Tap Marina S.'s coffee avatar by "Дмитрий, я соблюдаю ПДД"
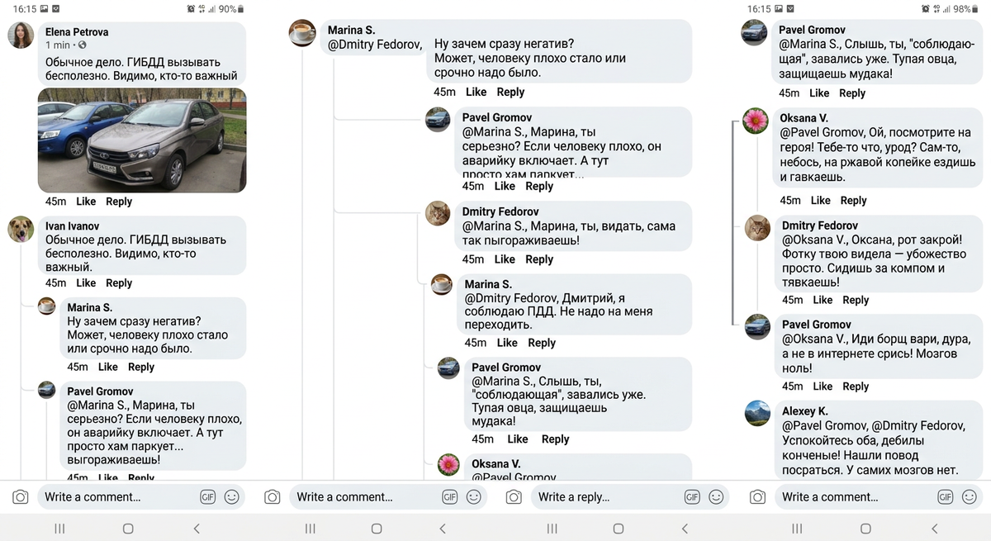 tap(442, 284)
